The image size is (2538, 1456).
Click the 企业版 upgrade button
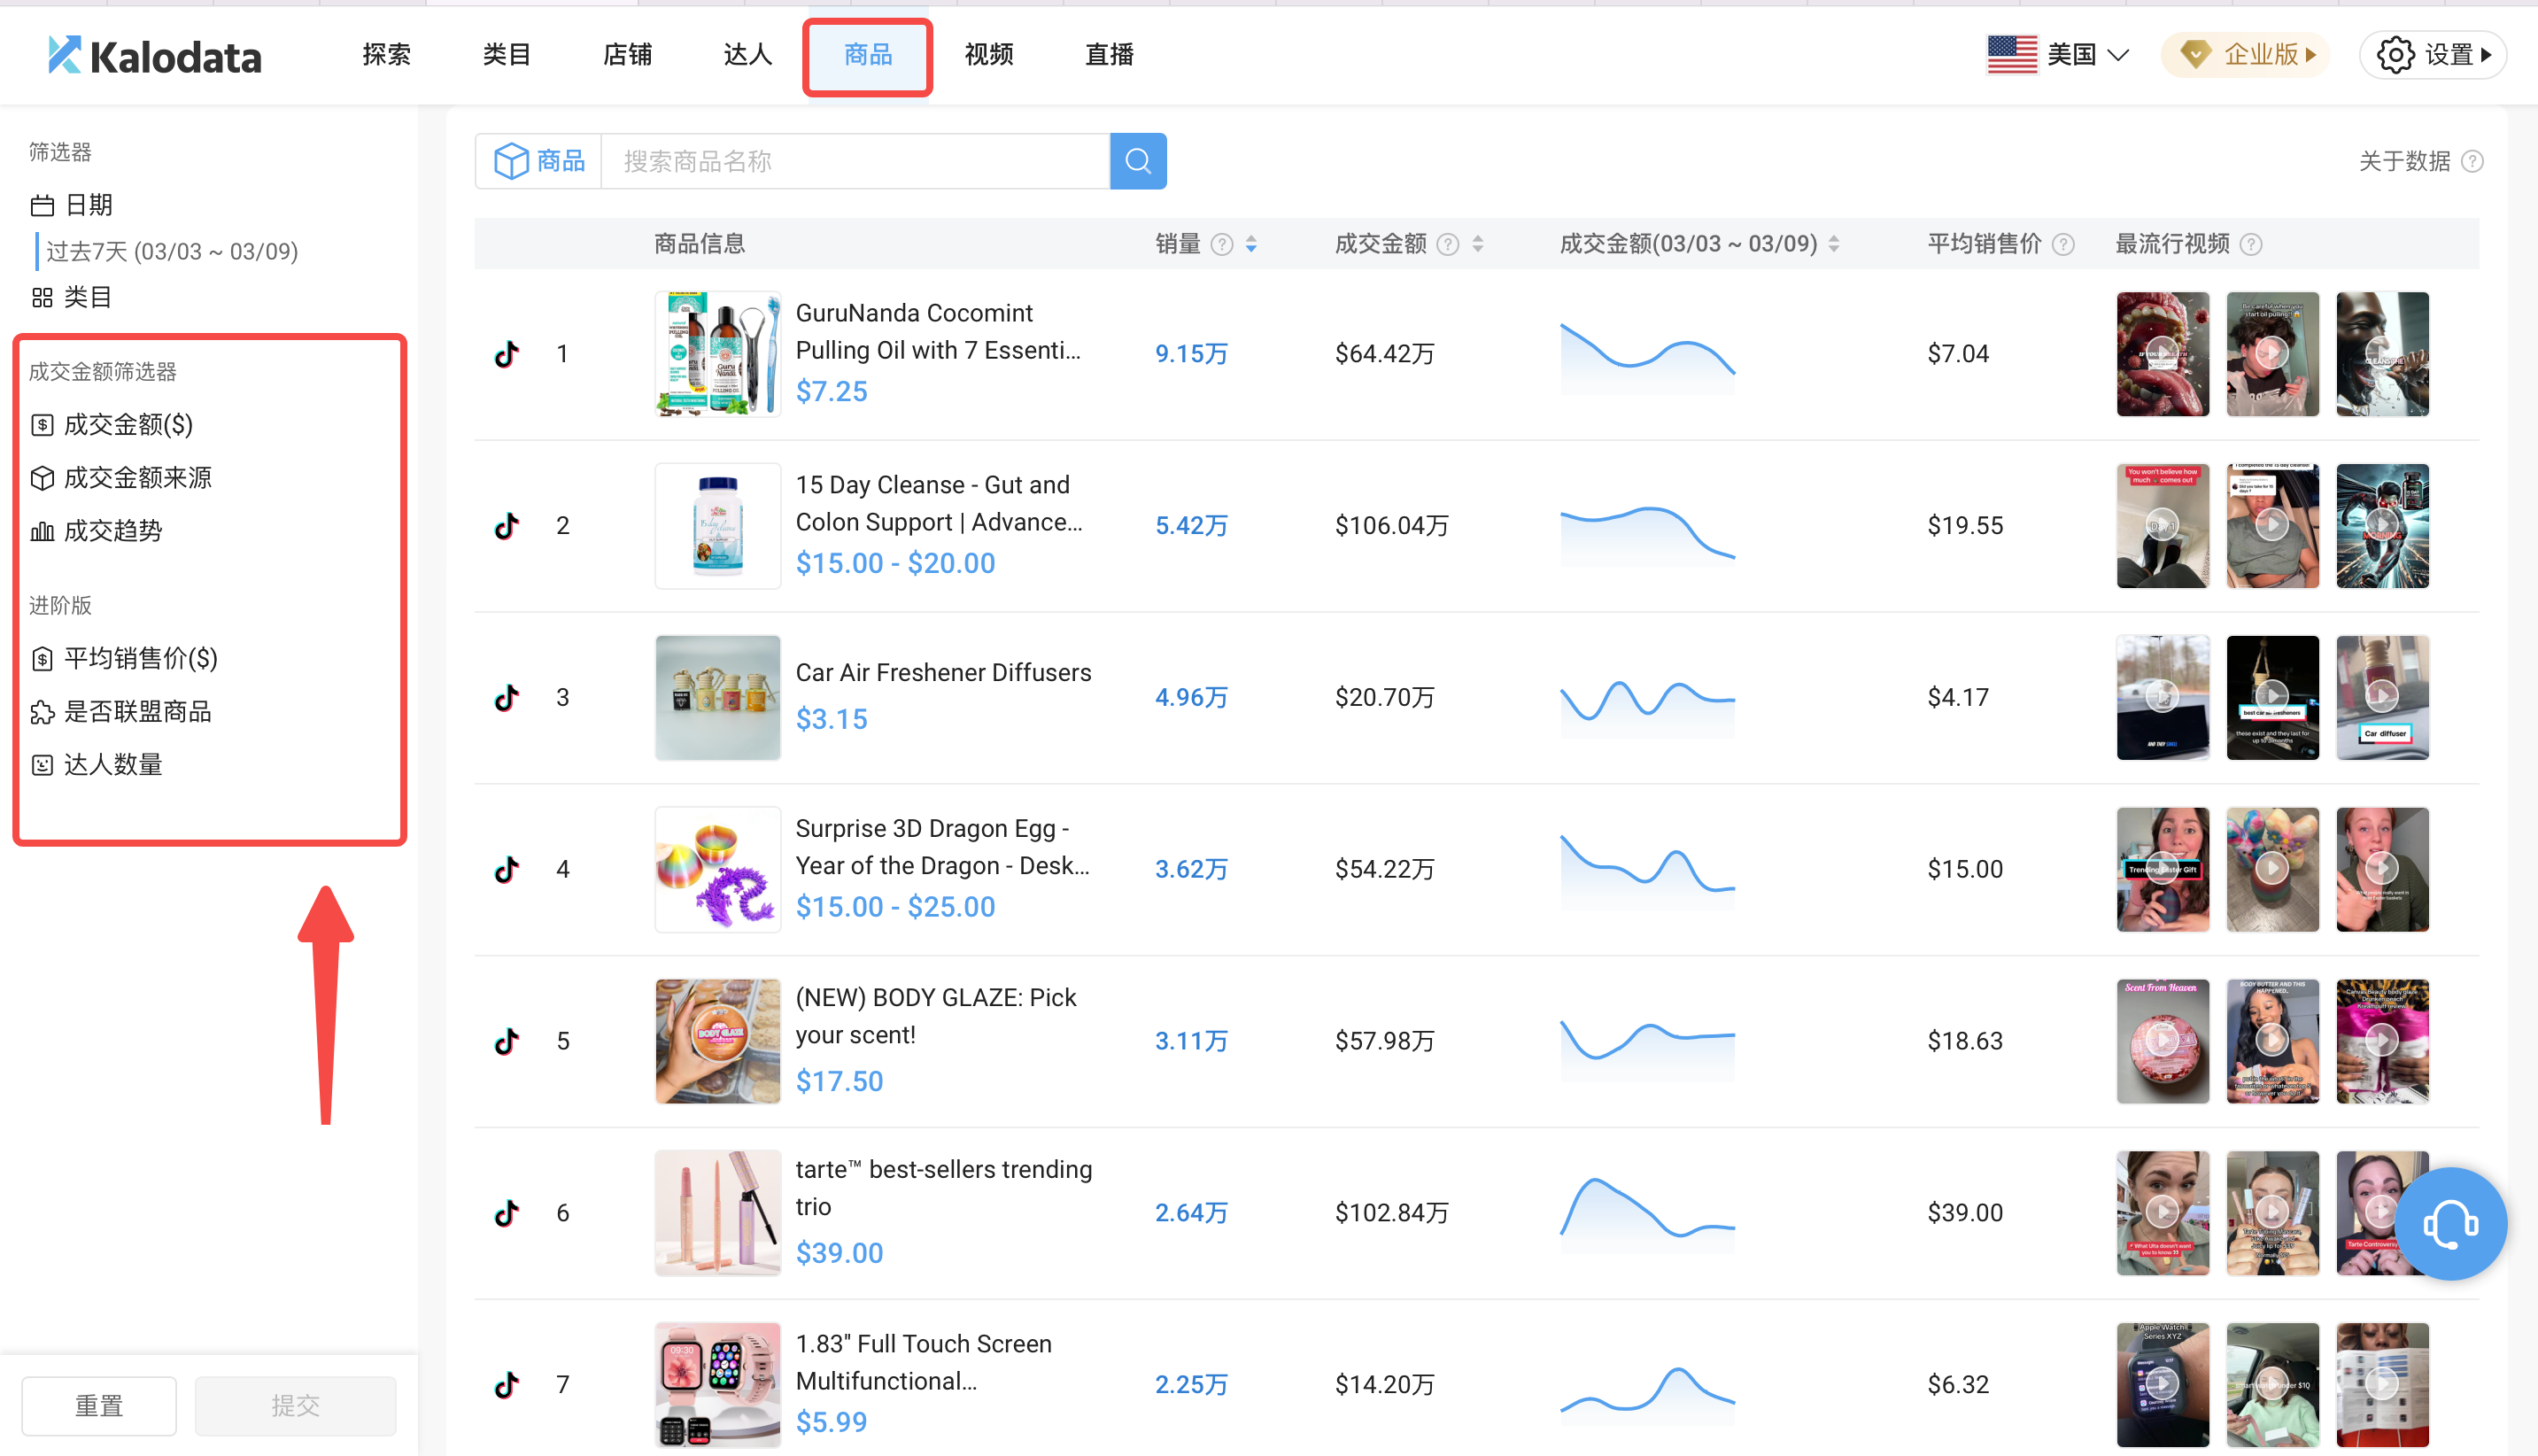[2245, 55]
